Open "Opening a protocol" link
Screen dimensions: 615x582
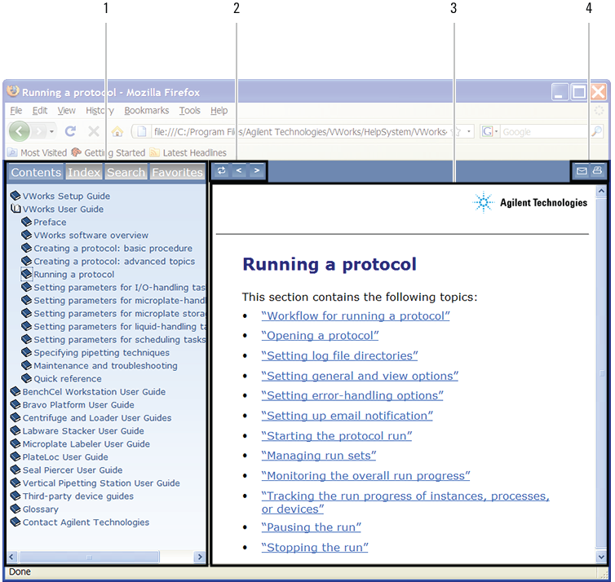[x=320, y=336]
